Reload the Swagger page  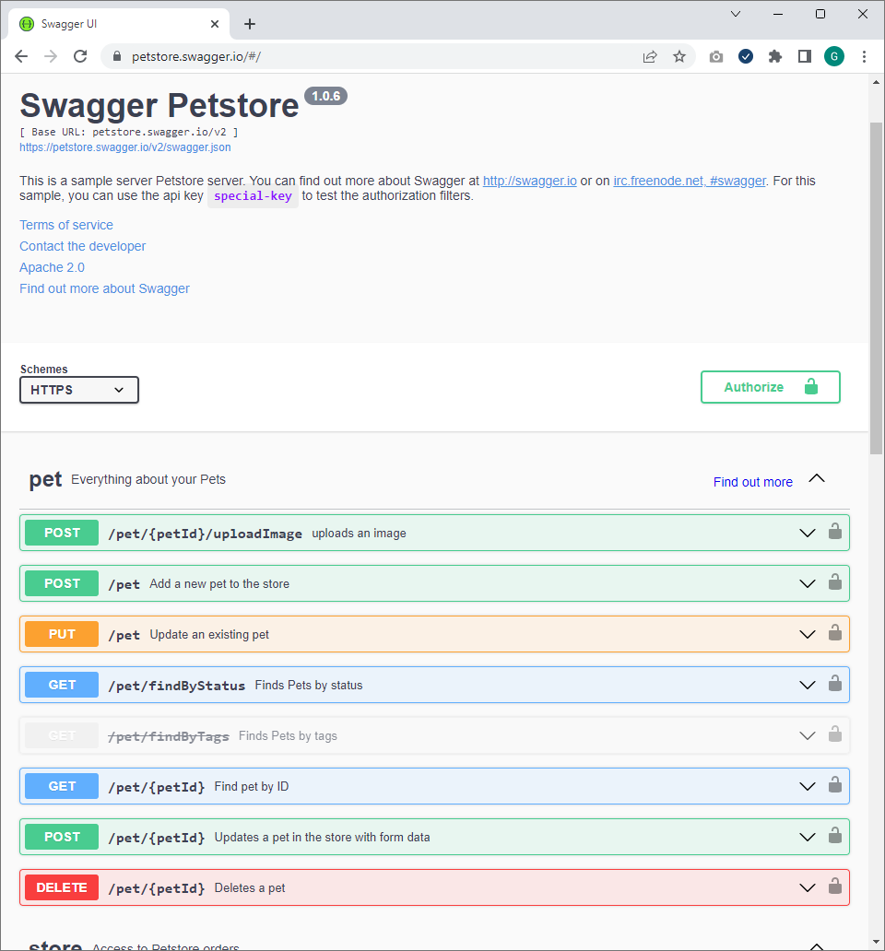[x=80, y=56]
